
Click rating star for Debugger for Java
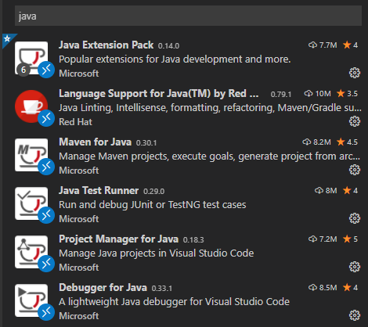pyautogui.click(x=347, y=287)
